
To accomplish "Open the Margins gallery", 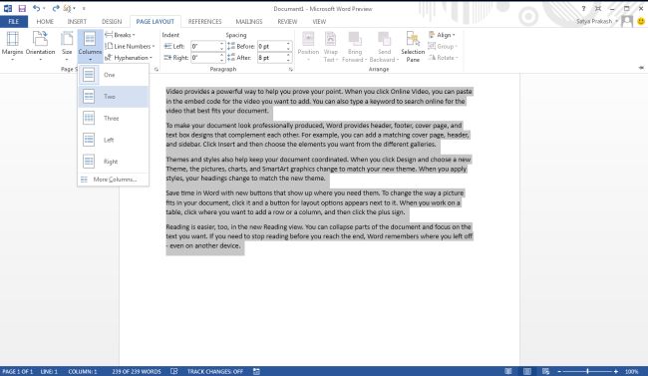I will click(12, 46).
